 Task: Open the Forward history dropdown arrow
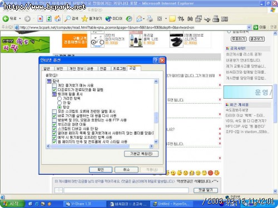(x=34, y=18)
